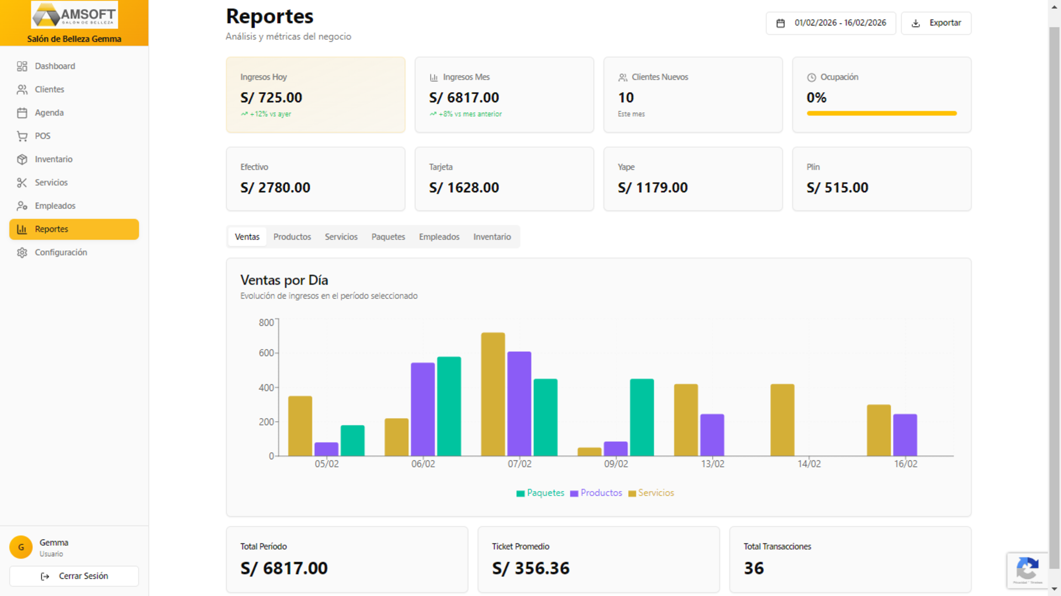Select the Servicios scissors icon
This screenshot has width=1061, height=596.
(23, 182)
